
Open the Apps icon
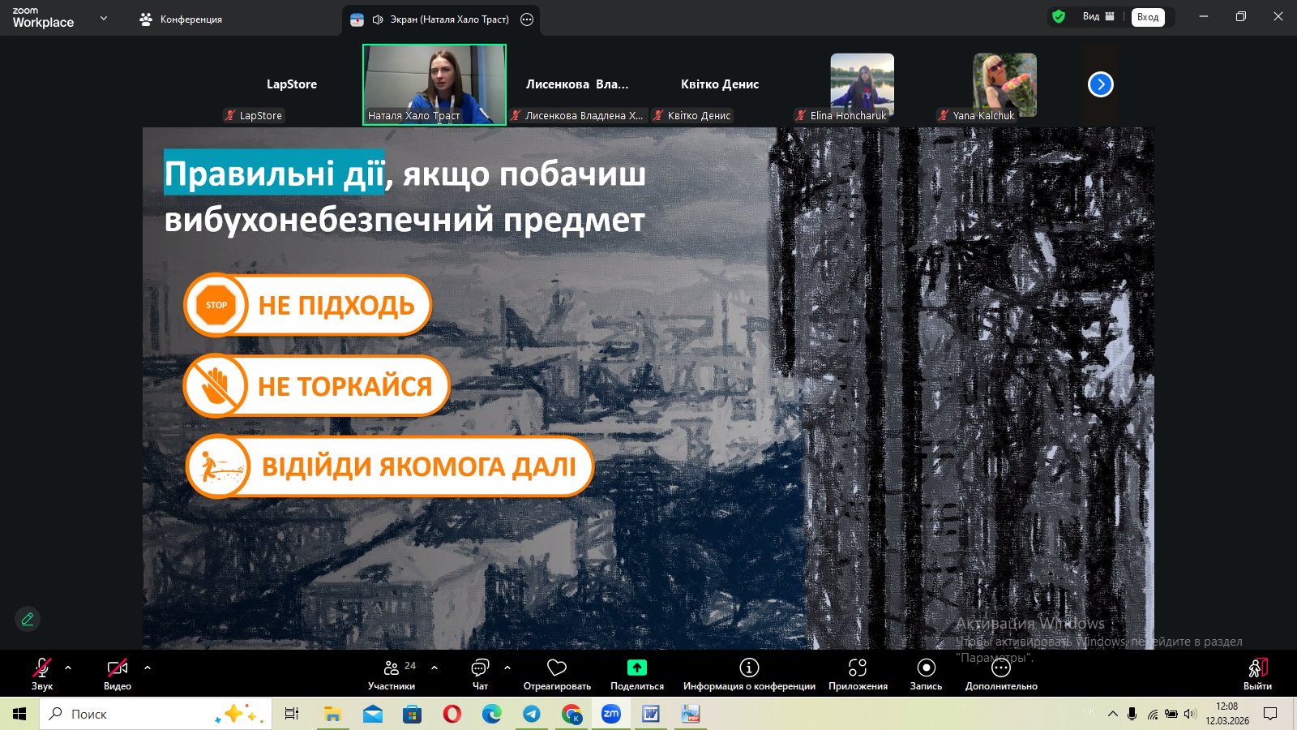(x=858, y=668)
